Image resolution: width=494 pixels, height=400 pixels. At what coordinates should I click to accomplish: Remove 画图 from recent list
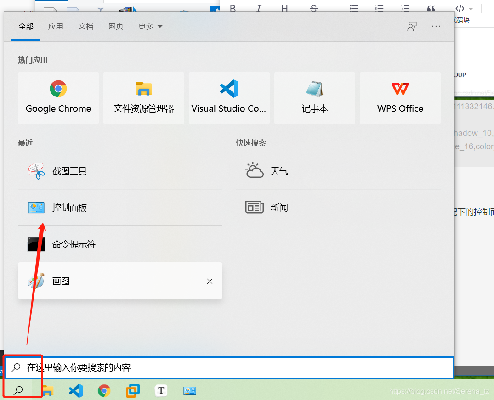tap(210, 281)
